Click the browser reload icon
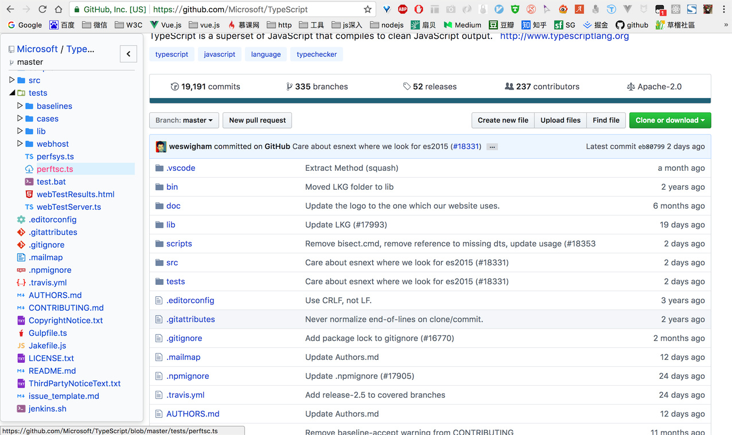The height and width of the screenshot is (435, 732). pos(42,9)
